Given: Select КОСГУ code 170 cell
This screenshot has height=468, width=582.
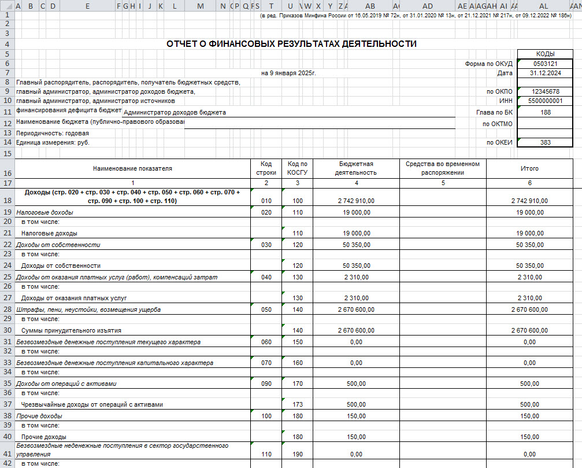Looking at the screenshot, I should [297, 384].
